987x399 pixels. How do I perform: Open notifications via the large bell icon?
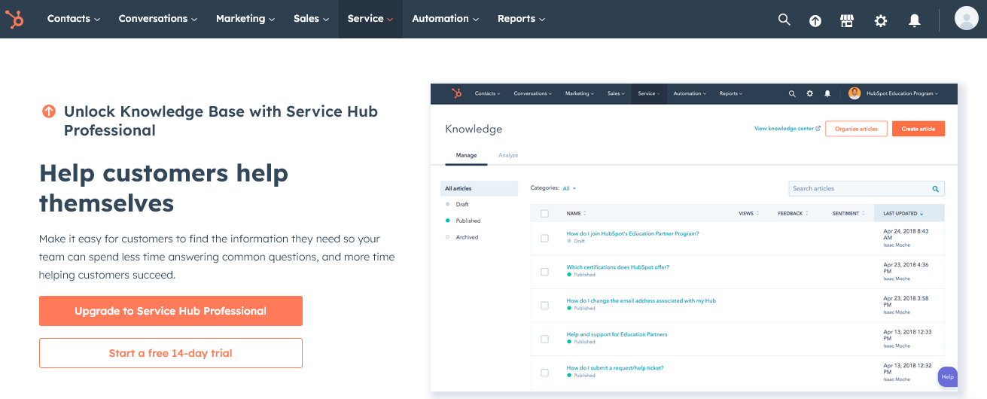click(915, 20)
